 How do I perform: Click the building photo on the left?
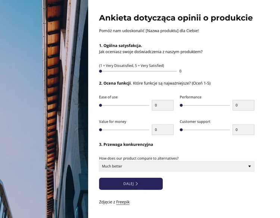44,109
